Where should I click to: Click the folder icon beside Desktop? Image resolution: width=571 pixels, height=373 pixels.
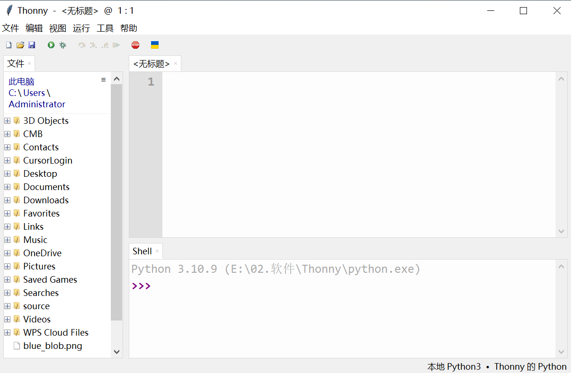17,173
